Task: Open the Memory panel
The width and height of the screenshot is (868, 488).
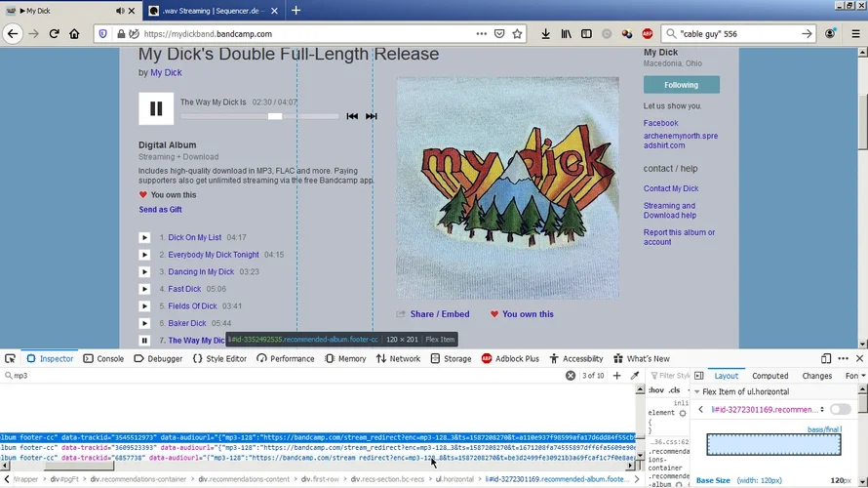Action: [x=345, y=359]
